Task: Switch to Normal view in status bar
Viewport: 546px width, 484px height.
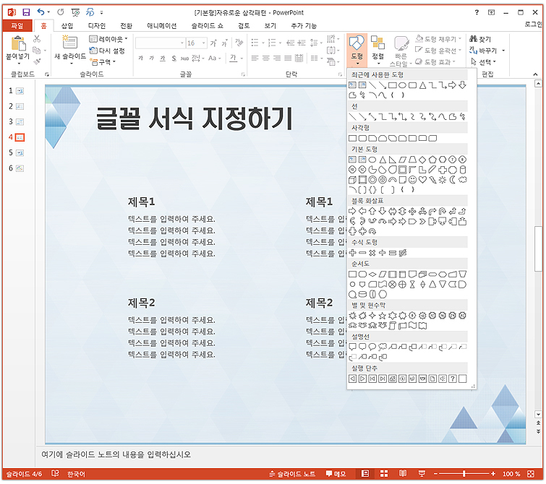Action: (365, 474)
